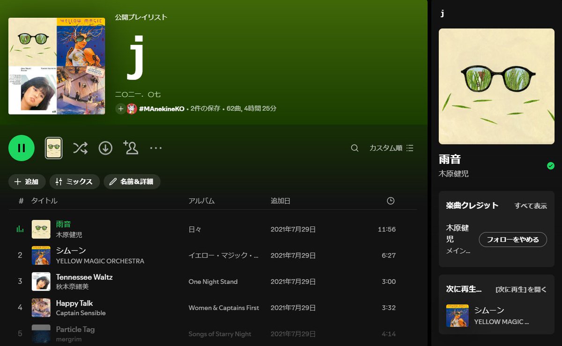
Task: Open 木原健児 under the now-playing title
Action: [454, 174]
